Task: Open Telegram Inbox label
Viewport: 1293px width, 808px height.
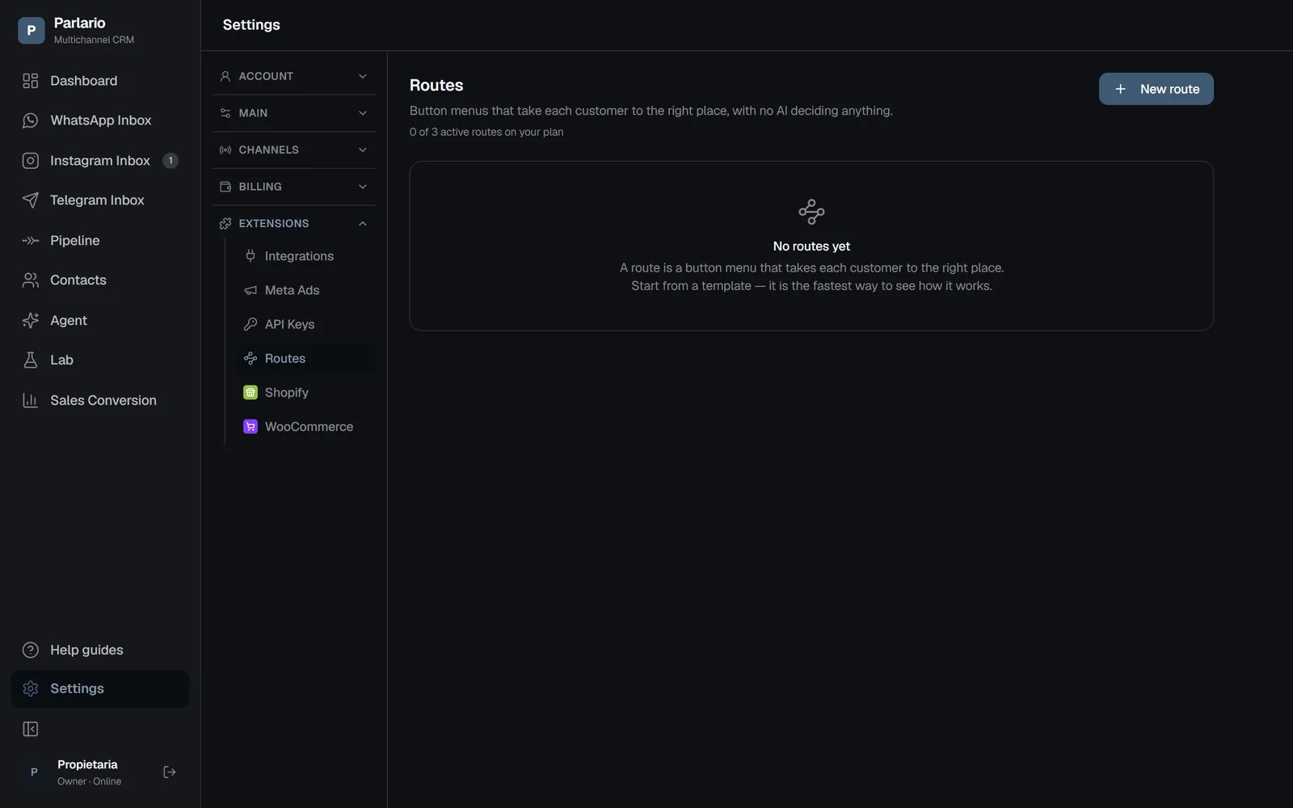Action: [97, 200]
